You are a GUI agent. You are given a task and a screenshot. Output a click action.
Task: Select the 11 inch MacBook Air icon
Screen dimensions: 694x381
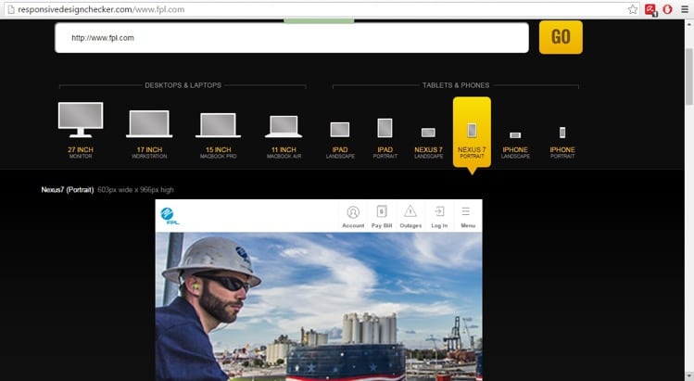pyautogui.click(x=283, y=126)
